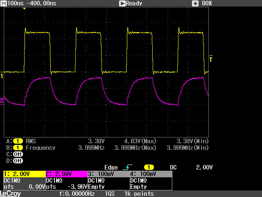
Task: Click the 3.38V RMS value
Action: [96, 141]
